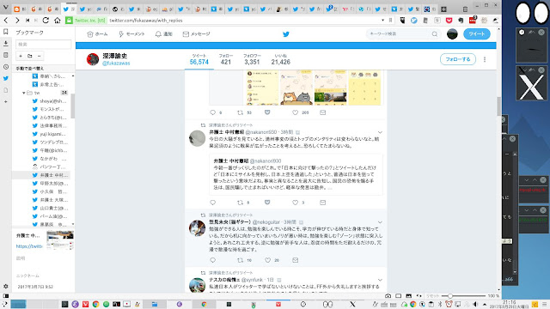Image resolution: width=550 pixels, height=309 pixels.
Task: Open the @fukazawas handle link
Action: (x=116, y=64)
